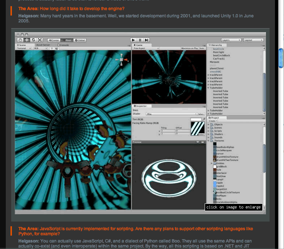
Task: Select the Scale tool
Action: point(40,40)
